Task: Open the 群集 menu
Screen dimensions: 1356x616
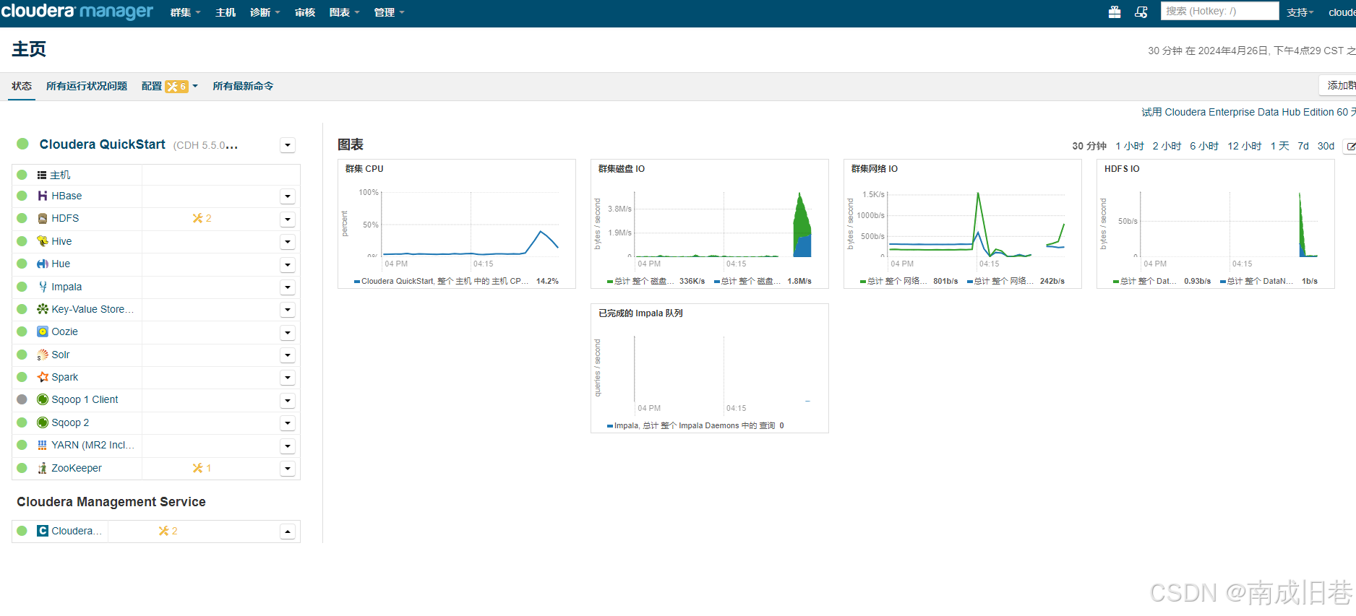Action: tap(185, 12)
